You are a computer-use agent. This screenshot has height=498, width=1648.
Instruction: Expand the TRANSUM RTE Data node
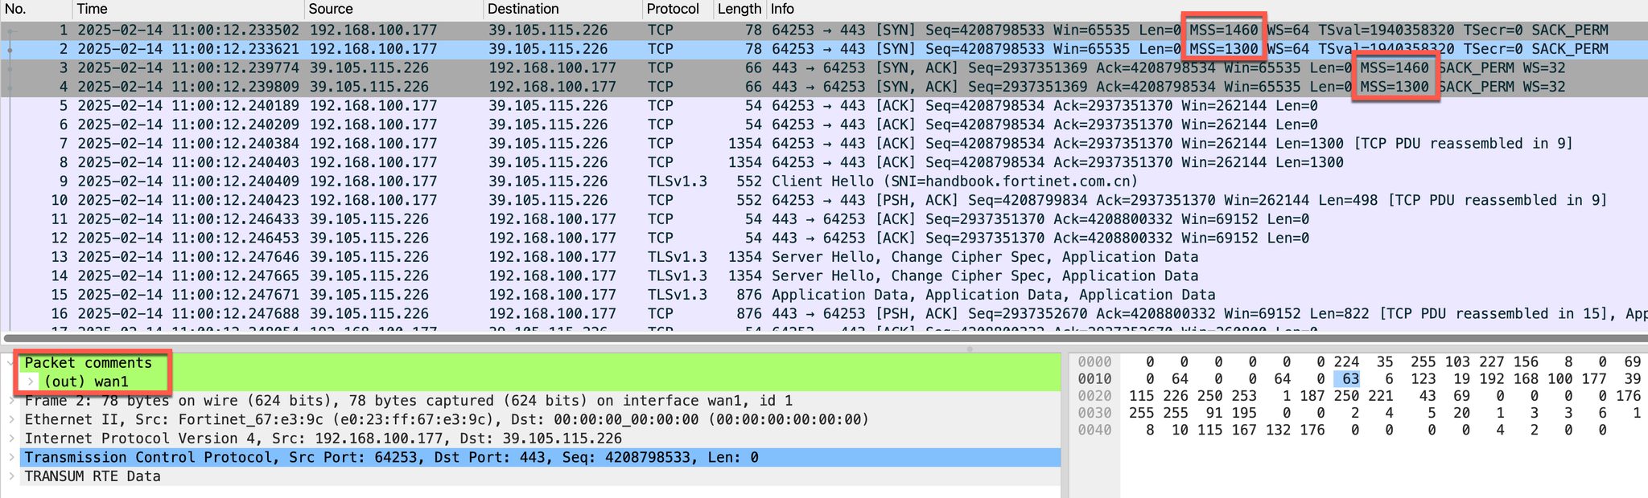coord(10,476)
